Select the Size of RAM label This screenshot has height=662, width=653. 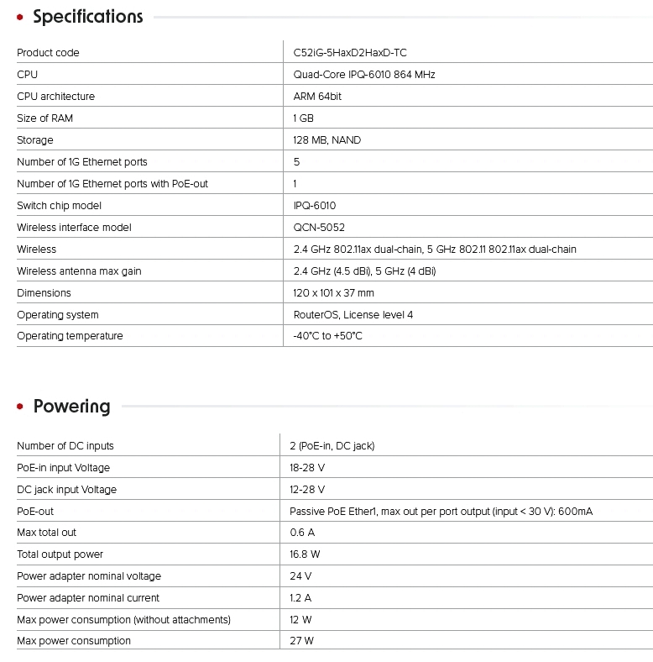(x=44, y=118)
